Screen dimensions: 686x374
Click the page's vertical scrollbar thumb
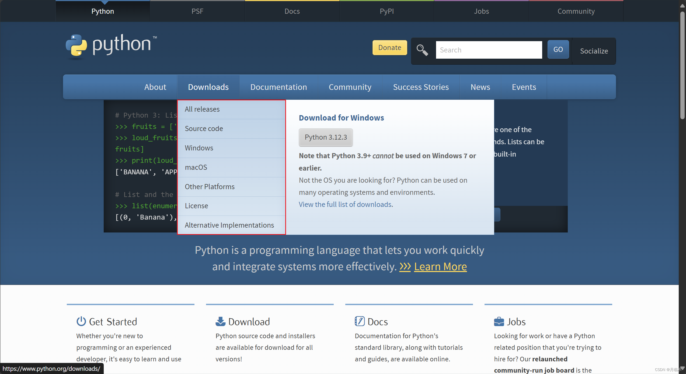(x=682, y=65)
